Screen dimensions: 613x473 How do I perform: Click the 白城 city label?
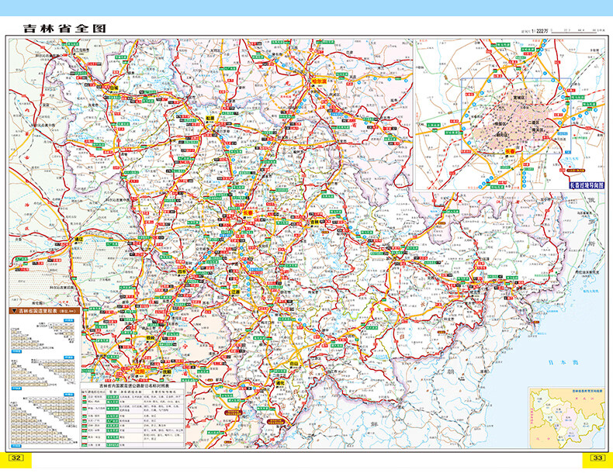tap(113, 88)
